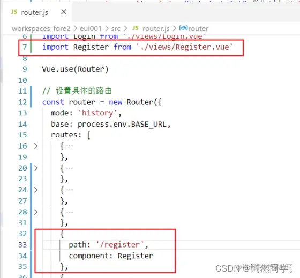The height and width of the screenshot is (278, 300).
Task: Click line number 33 in gutter
Action: (22, 245)
